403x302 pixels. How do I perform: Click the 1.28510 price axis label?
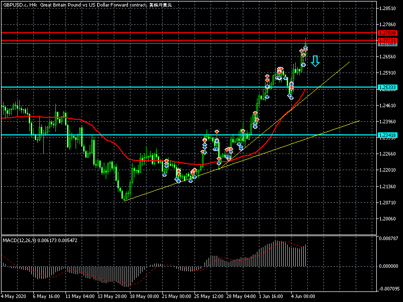pyautogui.click(x=387, y=9)
